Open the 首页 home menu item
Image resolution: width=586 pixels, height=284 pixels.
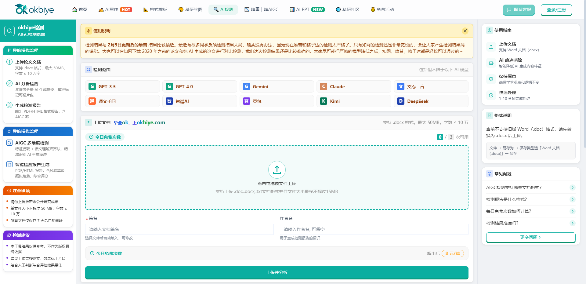click(x=80, y=9)
